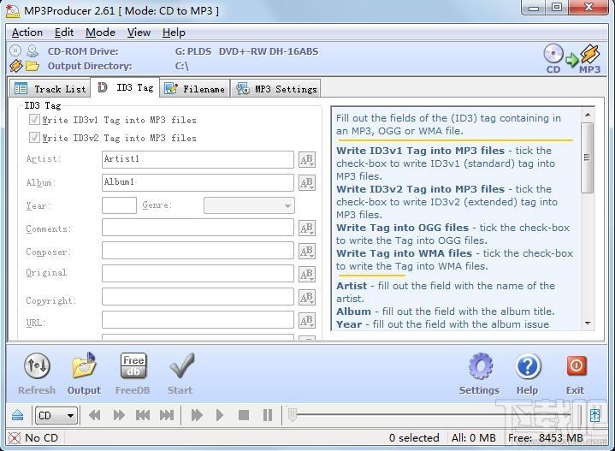Image resolution: width=615 pixels, height=451 pixels.
Task: Click the fast forward playback button
Action: pyautogui.click(x=119, y=415)
